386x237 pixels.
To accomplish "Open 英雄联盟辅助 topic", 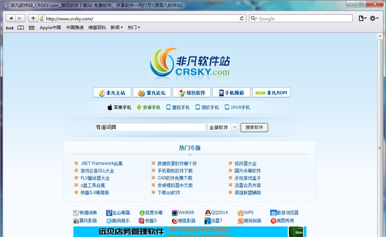I will [247, 193].
